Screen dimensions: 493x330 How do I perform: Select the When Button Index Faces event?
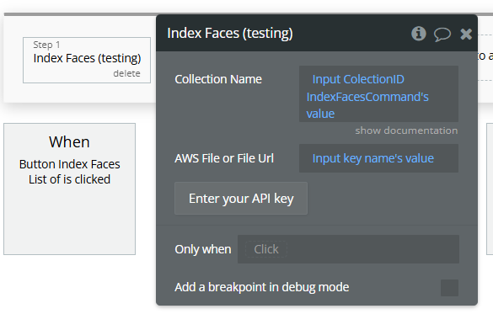[69, 189]
